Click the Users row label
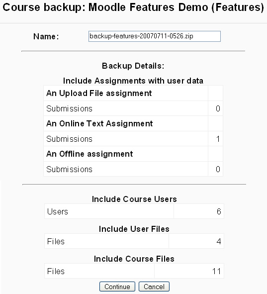Screen dimensions: 267x294 click(x=58, y=211)
